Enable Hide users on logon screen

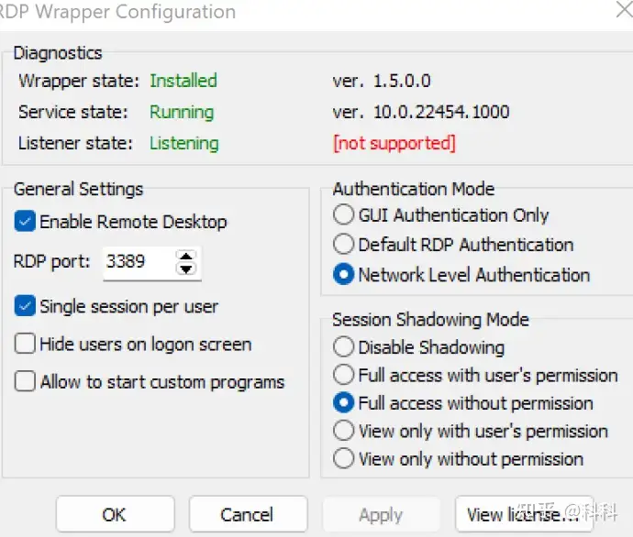(x=25, y=344)
